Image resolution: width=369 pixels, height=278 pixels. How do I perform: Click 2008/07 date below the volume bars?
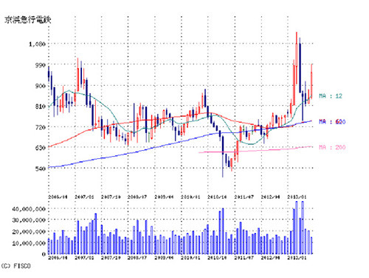click(137, 257)
